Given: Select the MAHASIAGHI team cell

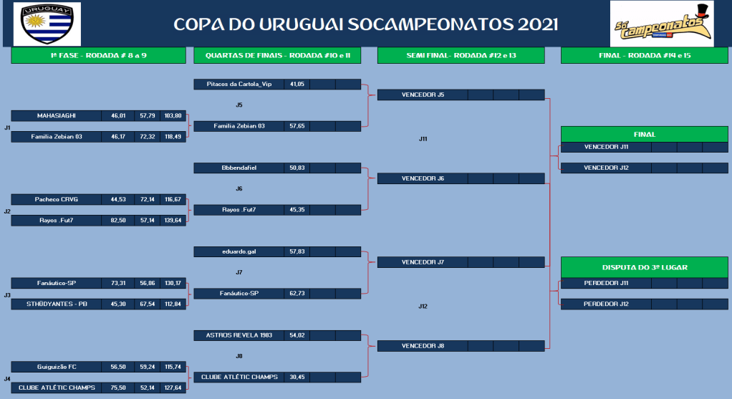Looking at the screenshot, I should (x=57, y=115).
